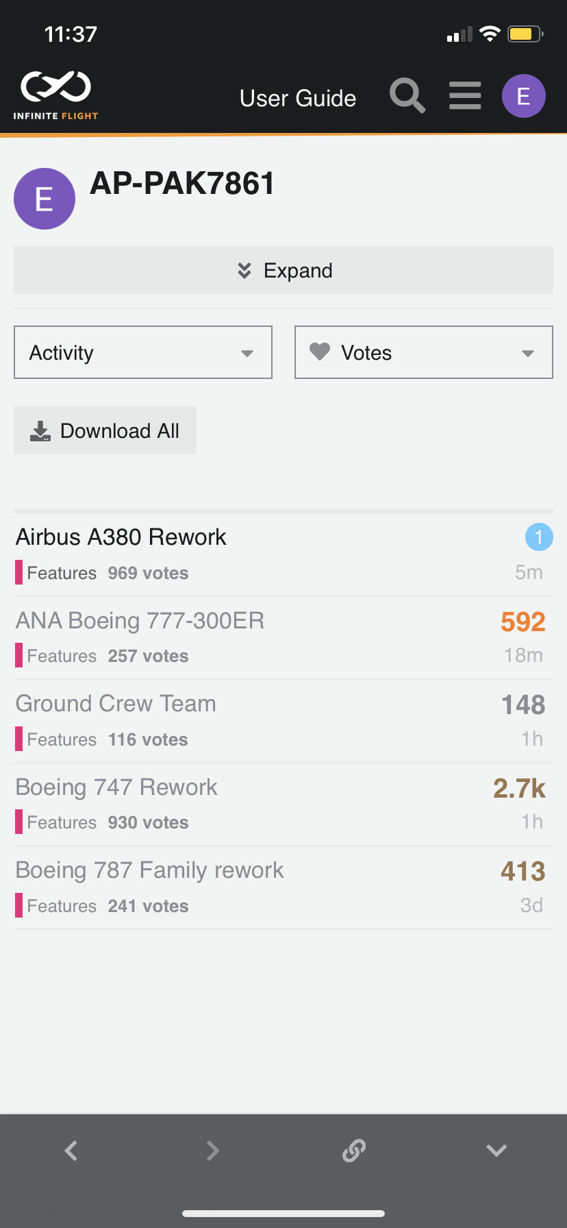Open the Airbus A380 Rework topic
The image size is (567, 1228).
(121, 537)
